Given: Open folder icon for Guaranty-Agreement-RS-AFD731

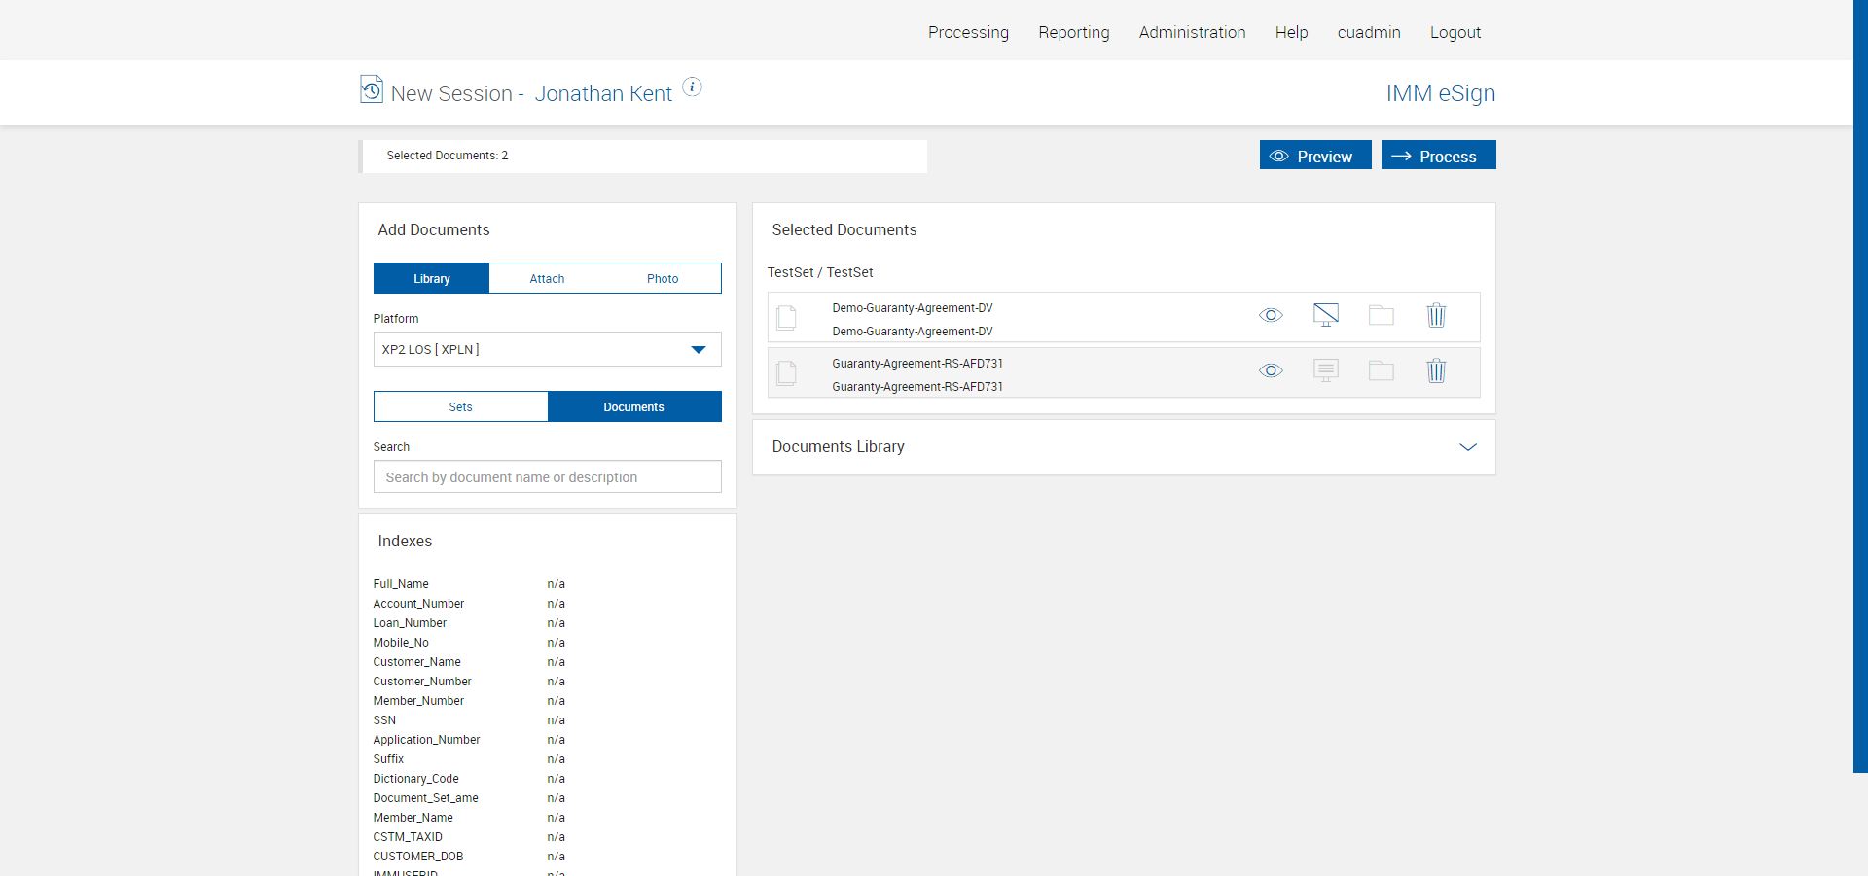Looking at the screenshot, I should click(1381, 371).
